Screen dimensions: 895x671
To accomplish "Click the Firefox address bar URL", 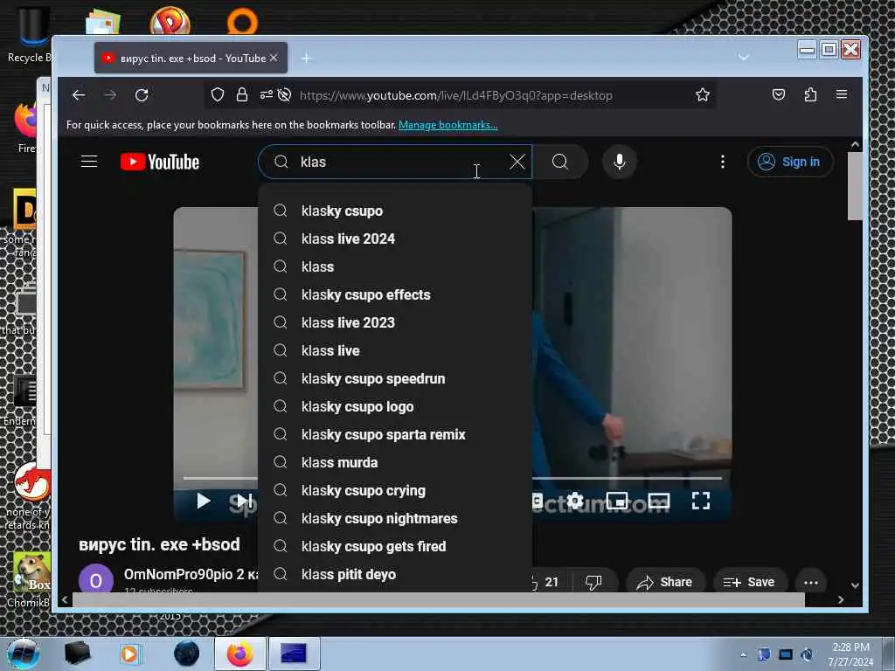I will [x=455, y=95].
